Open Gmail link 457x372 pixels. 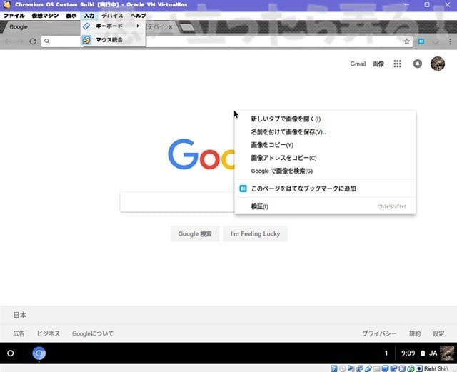coord(358,64)
